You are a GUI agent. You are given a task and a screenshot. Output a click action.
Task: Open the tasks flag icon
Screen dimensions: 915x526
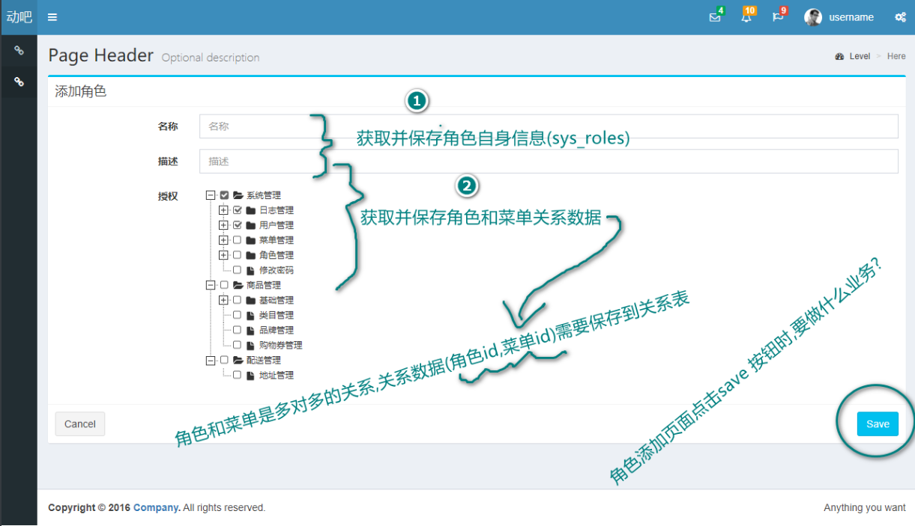point(777,17)
